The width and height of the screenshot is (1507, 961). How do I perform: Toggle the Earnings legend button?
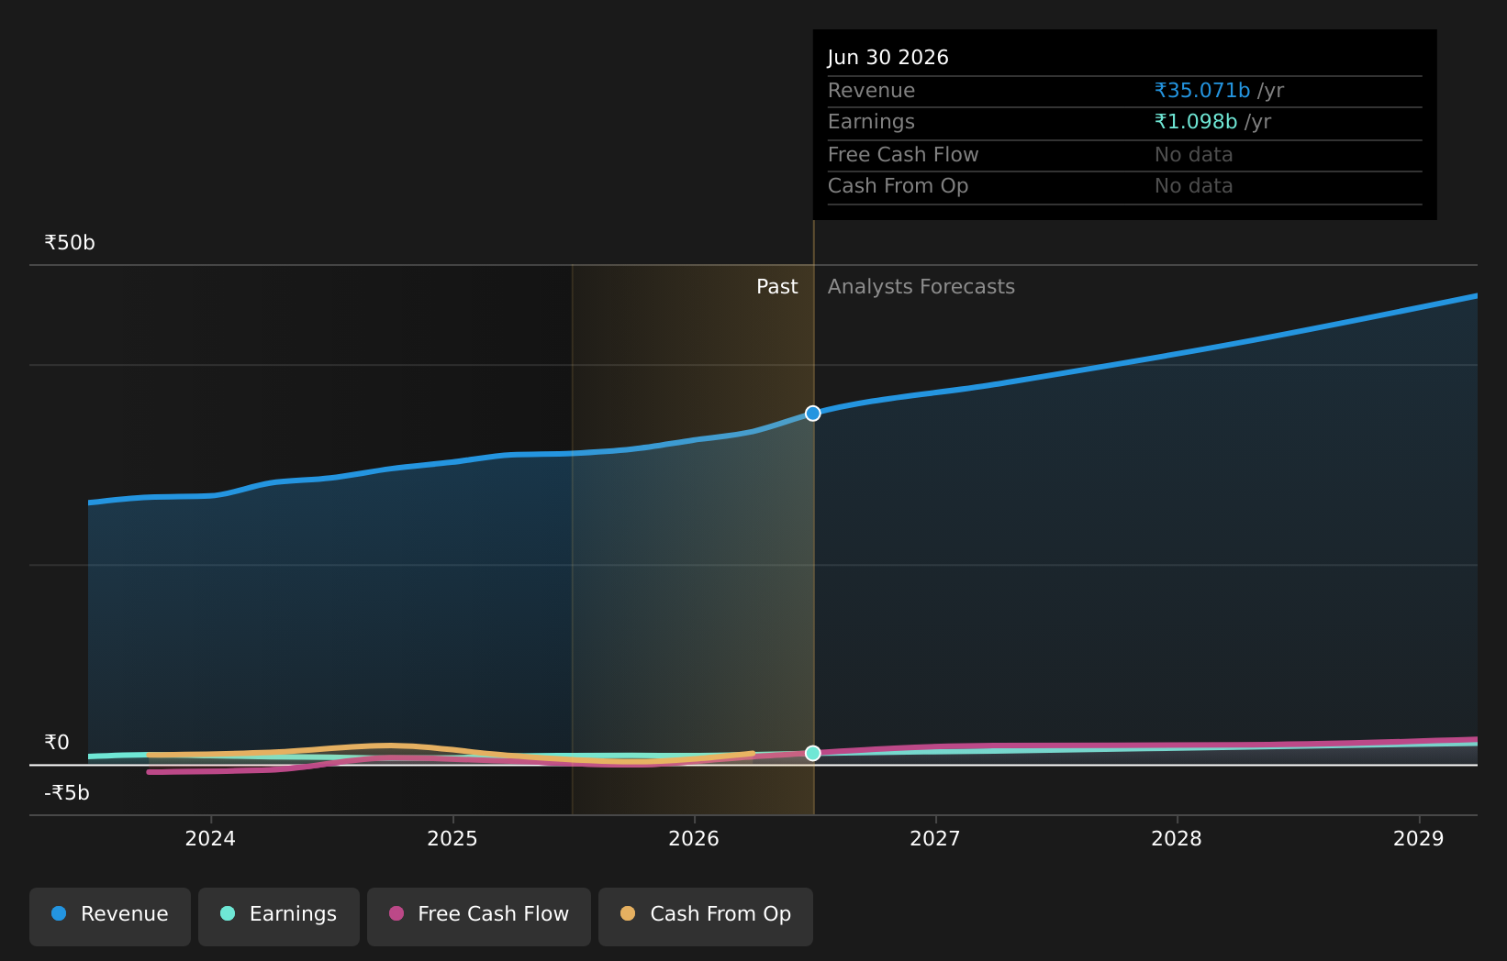(279, 916)
